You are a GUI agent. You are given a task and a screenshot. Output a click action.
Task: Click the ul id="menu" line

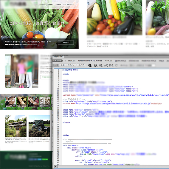[94, 162]
